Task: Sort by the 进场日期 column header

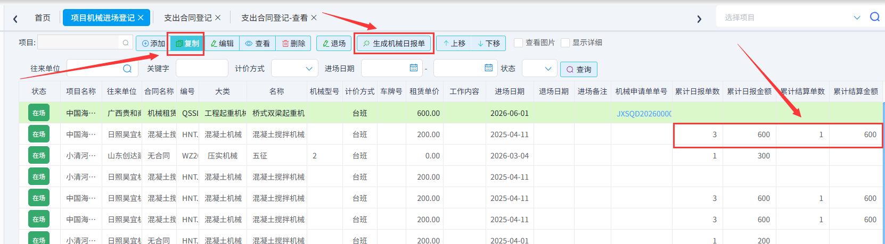Action: [510, 91]
